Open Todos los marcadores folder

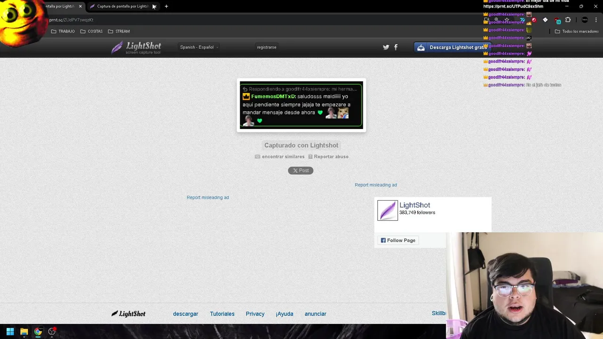(x=577, y=31)
